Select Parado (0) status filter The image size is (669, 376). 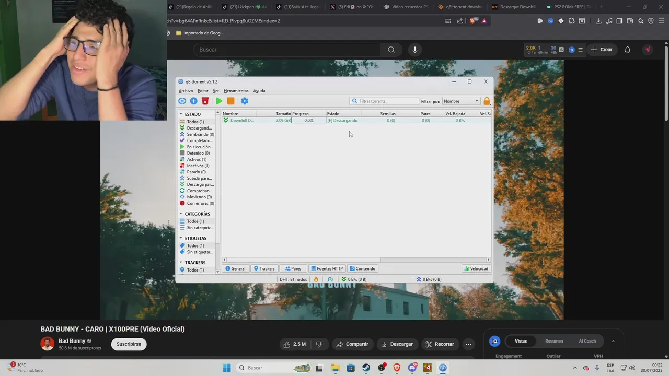click(197, 172)
